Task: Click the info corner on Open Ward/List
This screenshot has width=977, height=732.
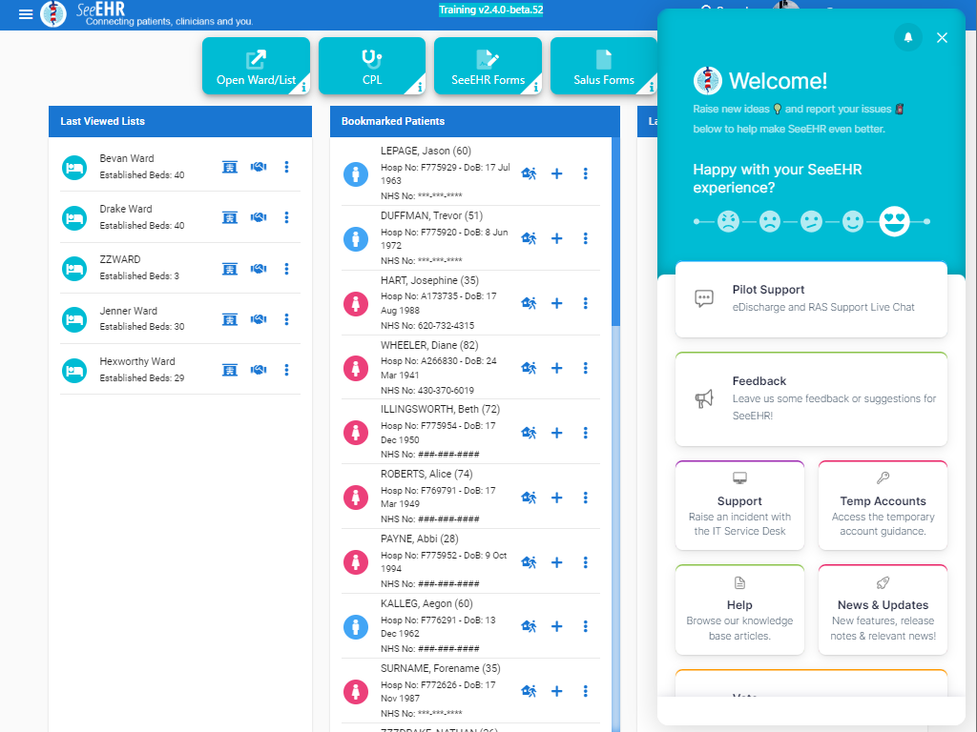Action: click(x=302, y=87)
